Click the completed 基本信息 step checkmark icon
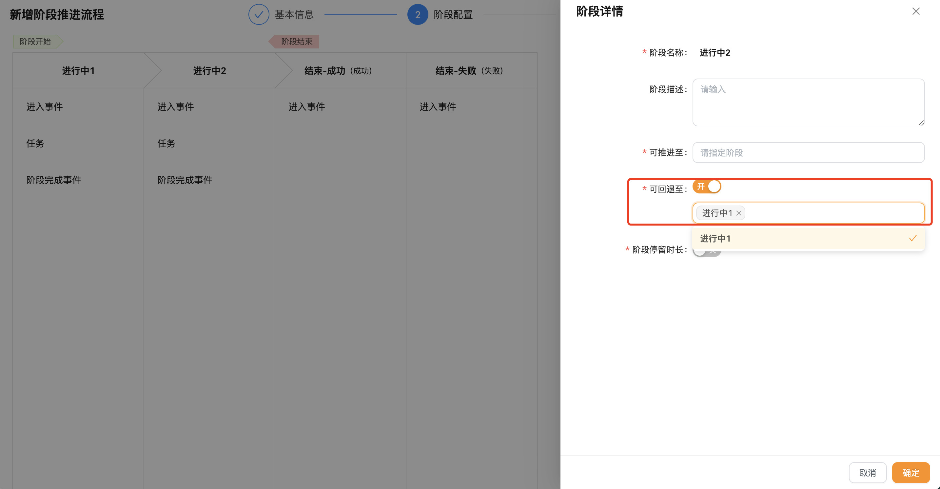Image resolution: width=940 pixels, height=489 pixels. click(x=259, y=15)
